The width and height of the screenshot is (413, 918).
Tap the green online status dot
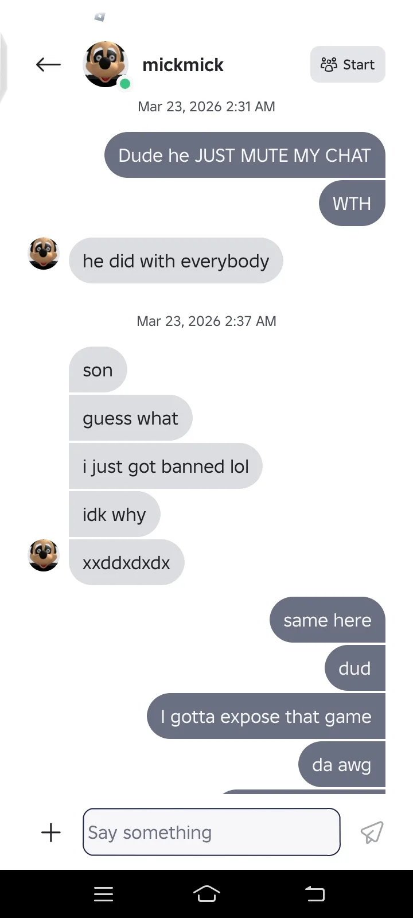coord(124,84)
